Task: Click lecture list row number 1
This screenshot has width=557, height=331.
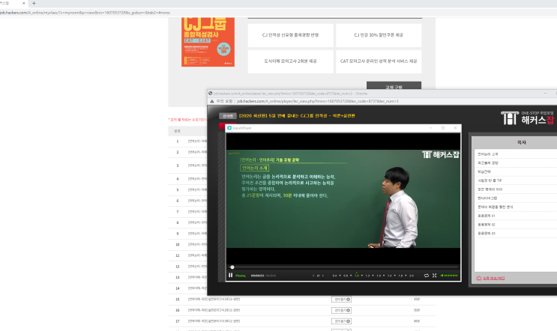Action: click(177, 142)
